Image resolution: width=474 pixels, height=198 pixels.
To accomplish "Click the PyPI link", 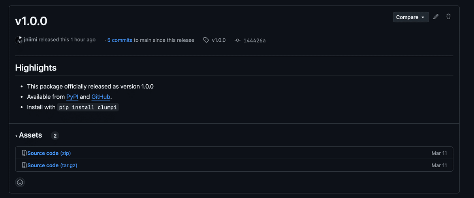I will coord(72,97).
